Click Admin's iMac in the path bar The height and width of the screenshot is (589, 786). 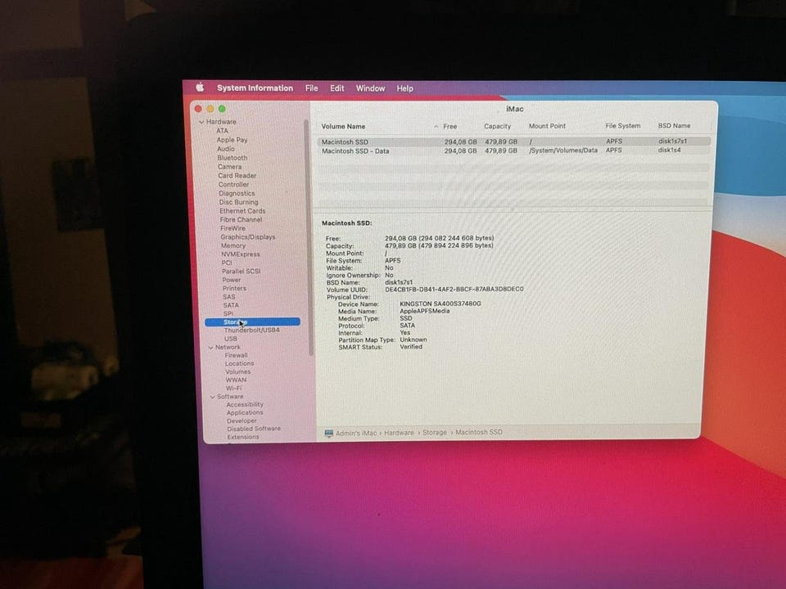click(356, 434)
